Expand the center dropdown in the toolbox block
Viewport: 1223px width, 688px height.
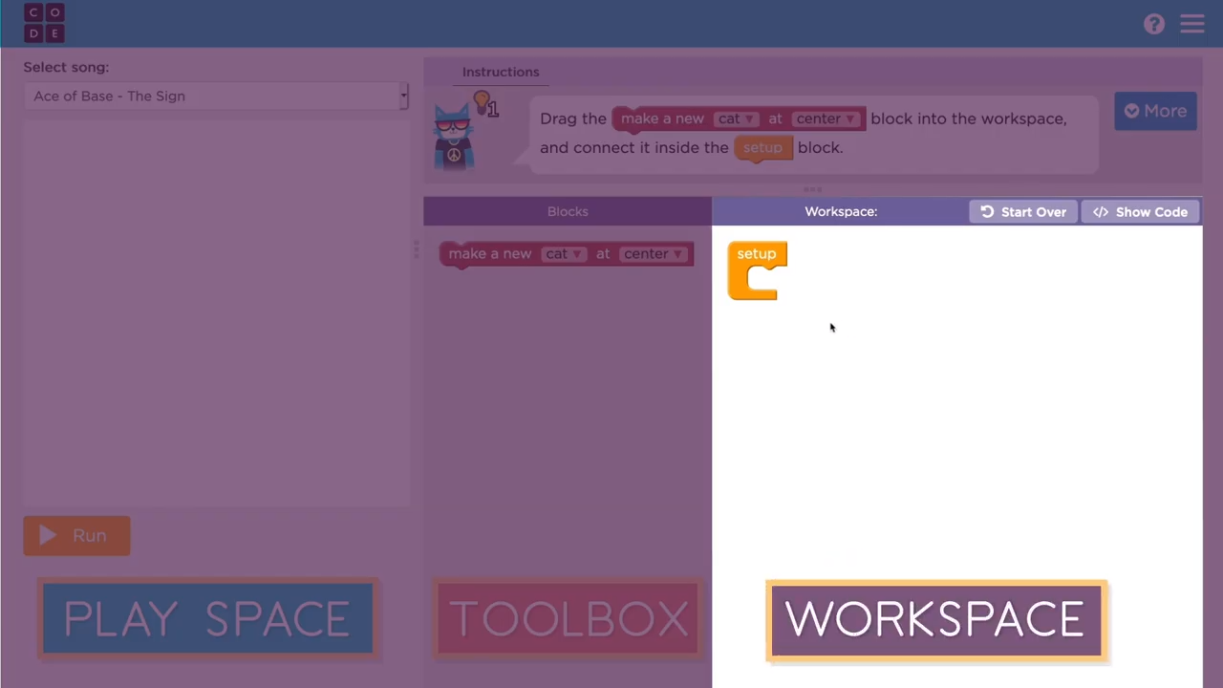click(653, 254)
